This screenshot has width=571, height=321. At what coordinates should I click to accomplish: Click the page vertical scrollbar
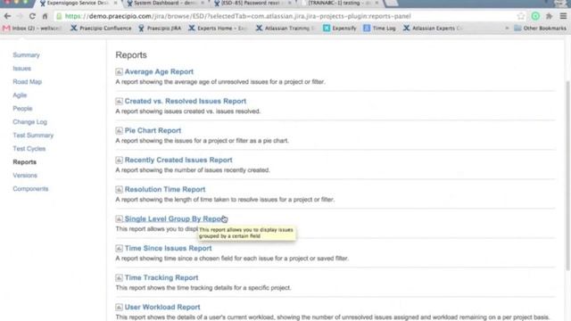567,176
